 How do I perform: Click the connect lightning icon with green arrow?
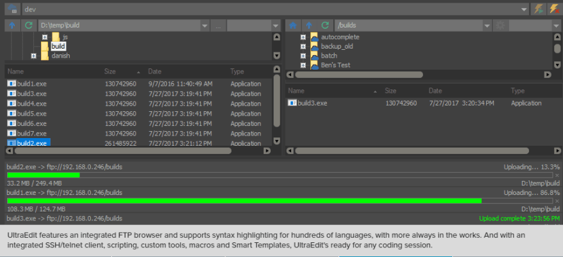tap(539, 10)
